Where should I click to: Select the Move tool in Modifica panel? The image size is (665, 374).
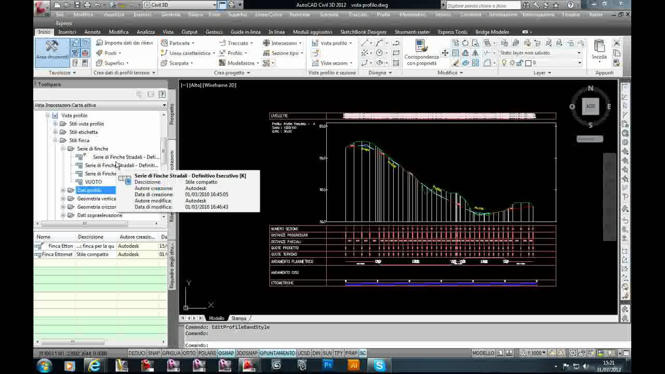445,53
